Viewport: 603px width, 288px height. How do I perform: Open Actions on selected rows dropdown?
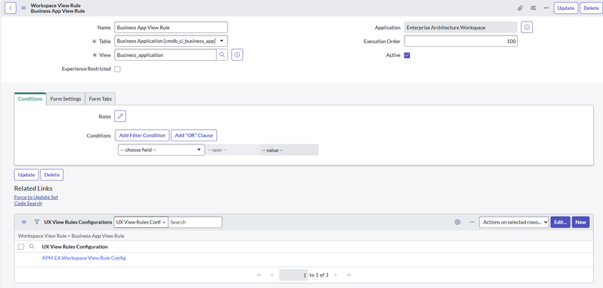514,222
